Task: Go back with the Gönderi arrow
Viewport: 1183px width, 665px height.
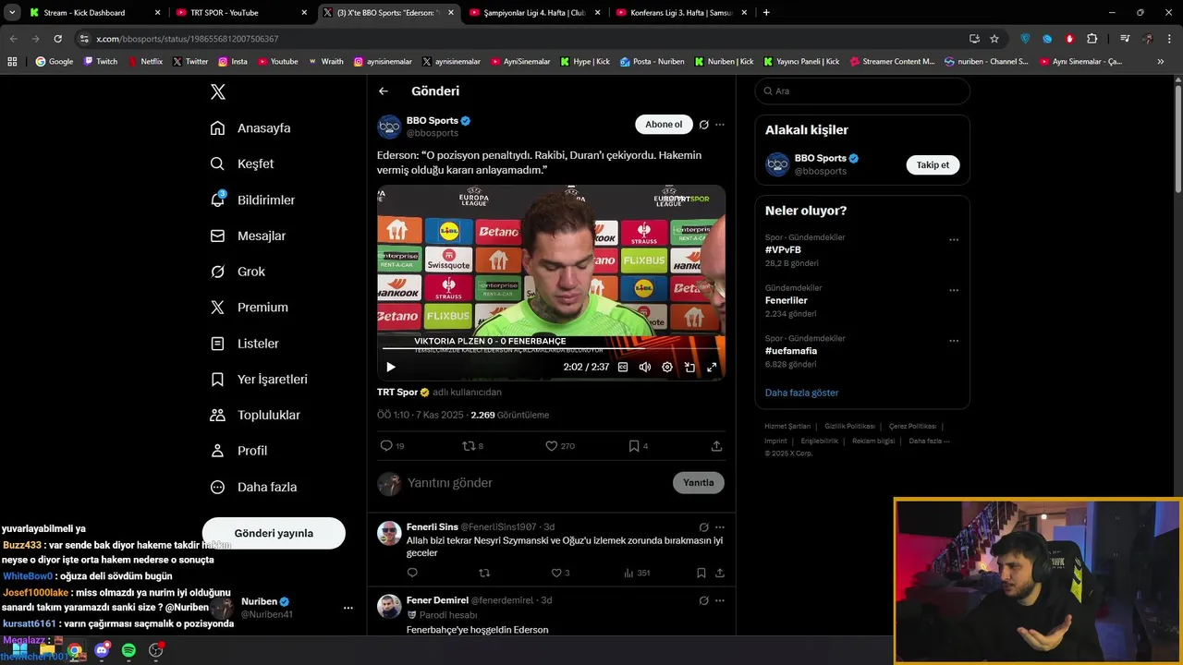Action: click(x=384, y=91)
